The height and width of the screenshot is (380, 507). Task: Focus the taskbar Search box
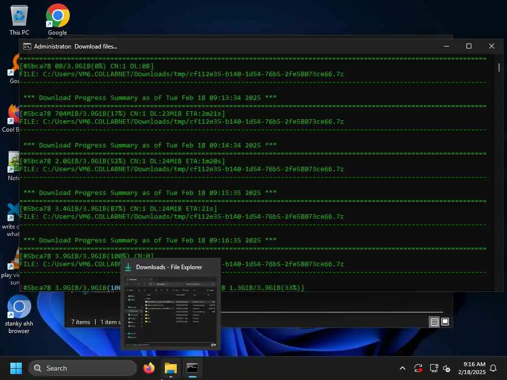tap(83, 368)
